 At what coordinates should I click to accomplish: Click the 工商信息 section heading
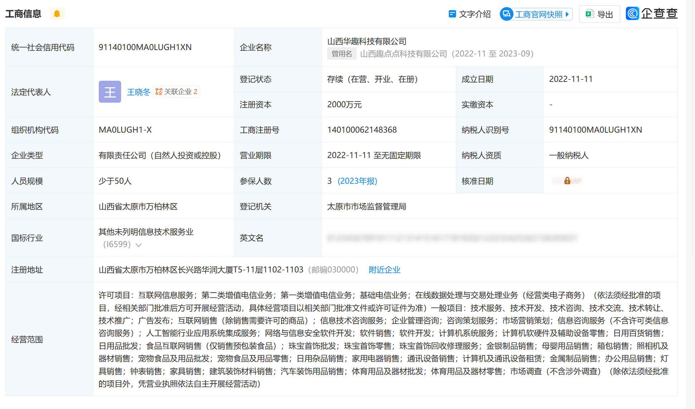(x=23, y=14)
